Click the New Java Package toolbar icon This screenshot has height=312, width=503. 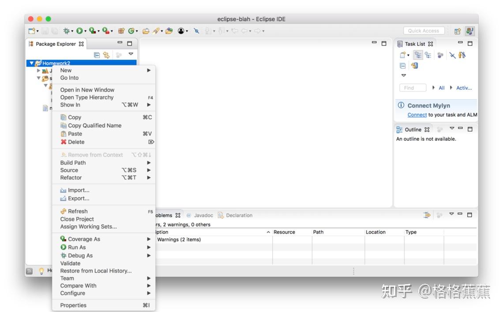click(x=121, y=31)
